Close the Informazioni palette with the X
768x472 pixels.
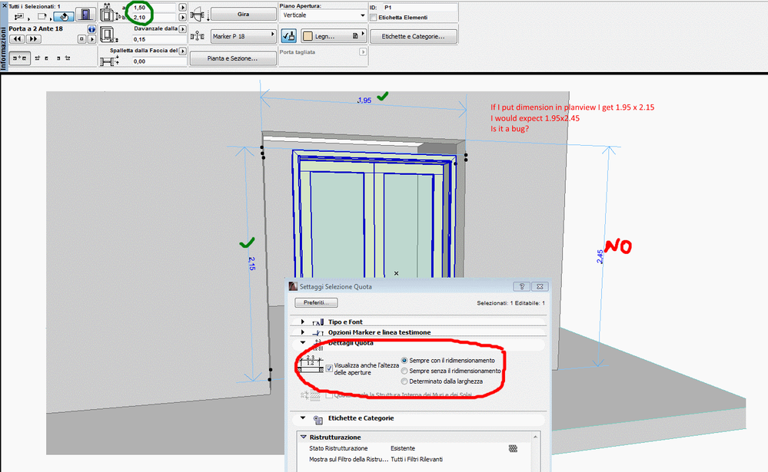click(x=5, y=6)
